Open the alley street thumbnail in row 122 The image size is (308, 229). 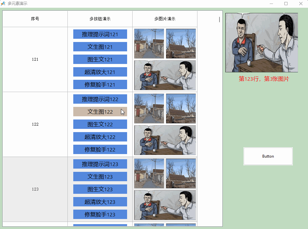(149, 109)
